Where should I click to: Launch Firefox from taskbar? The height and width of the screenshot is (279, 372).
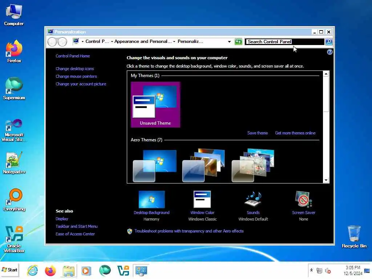click(x=50, y=271)
